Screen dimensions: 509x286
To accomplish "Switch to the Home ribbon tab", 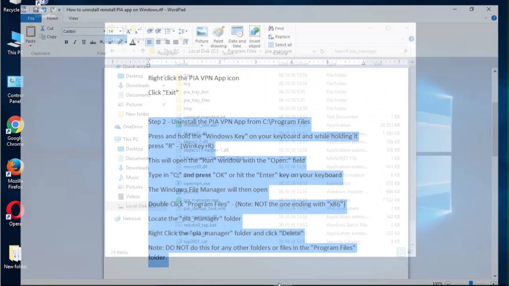I will click(x=52, y=18).
